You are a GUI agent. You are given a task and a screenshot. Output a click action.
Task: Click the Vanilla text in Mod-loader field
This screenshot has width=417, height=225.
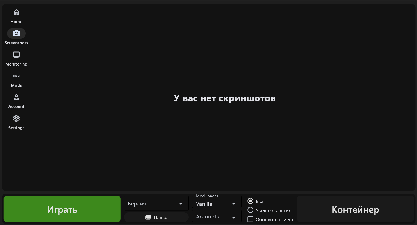point(204,204)
